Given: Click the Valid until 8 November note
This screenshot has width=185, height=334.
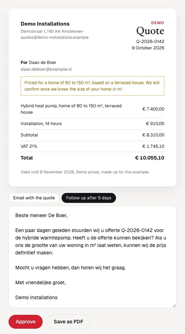Looking at the screenshot, I should point(85,172).
